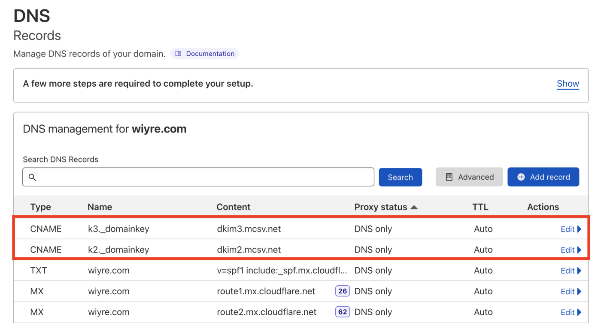Image resolution: width=601 pixels, height=323 pixels.
Task: Edit the route1.mx.cloudflare.net MX record
Action: (571, 291)
